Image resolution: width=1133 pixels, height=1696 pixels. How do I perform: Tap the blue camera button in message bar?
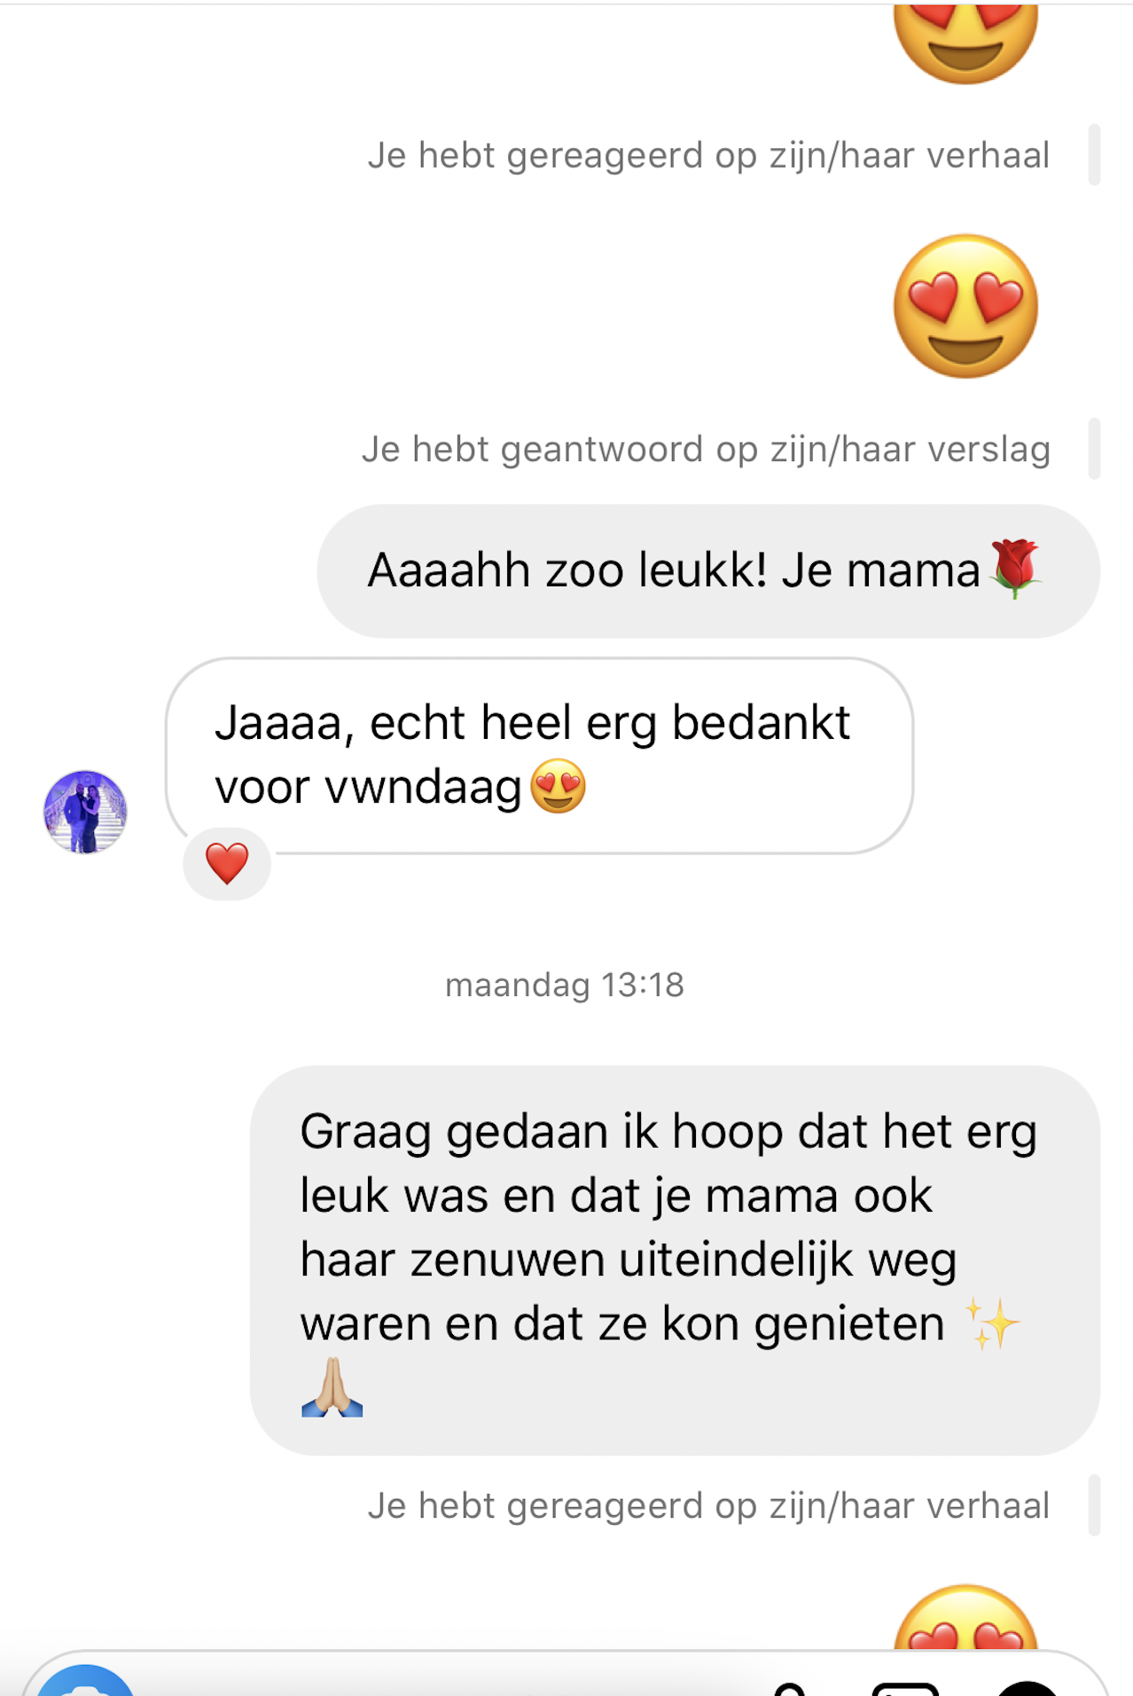(85, 1682)
